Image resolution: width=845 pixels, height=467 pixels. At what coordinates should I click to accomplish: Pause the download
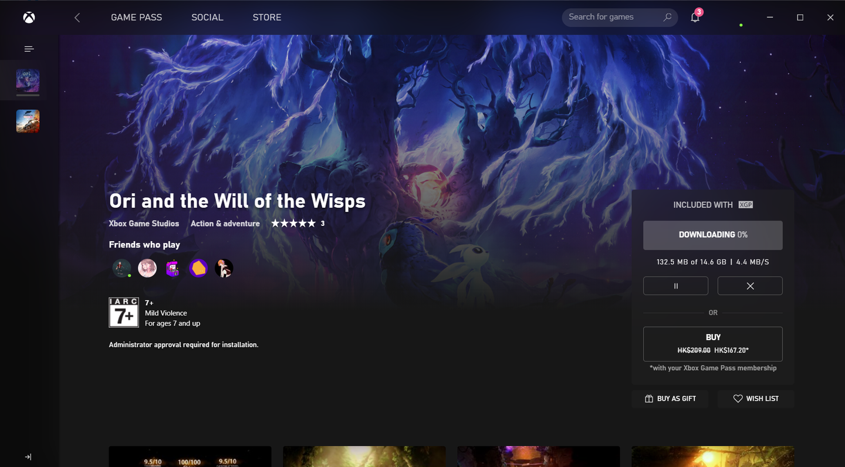point(675,286)
